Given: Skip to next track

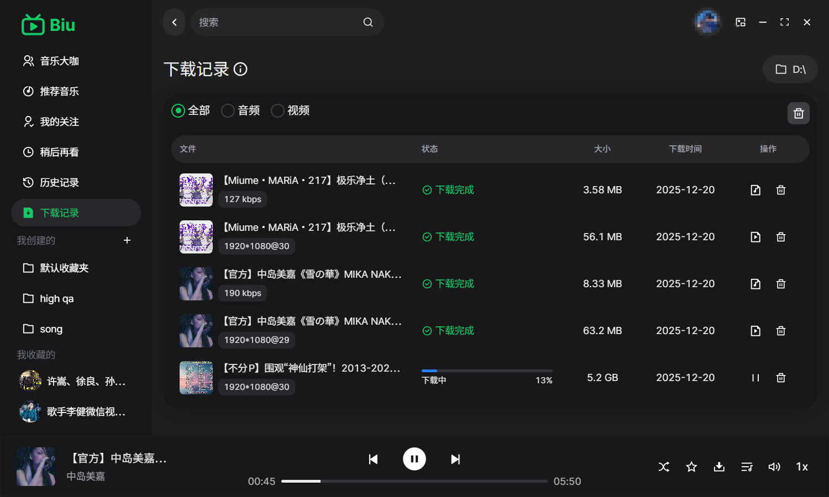Looking at the screenshot, I should (x=455, y=459).
